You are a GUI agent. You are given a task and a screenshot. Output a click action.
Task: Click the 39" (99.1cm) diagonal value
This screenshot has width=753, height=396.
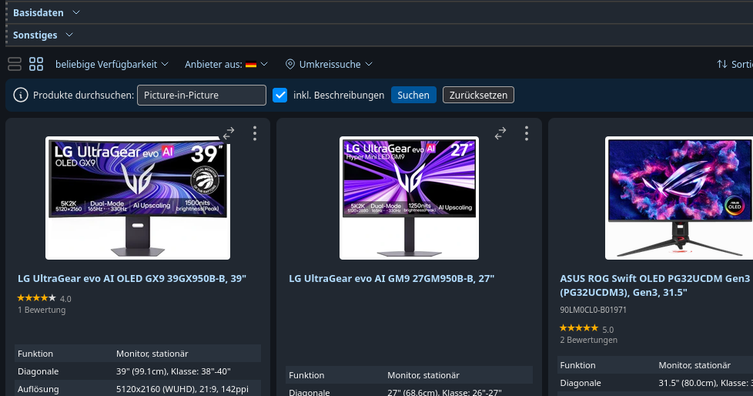[173, 371]
